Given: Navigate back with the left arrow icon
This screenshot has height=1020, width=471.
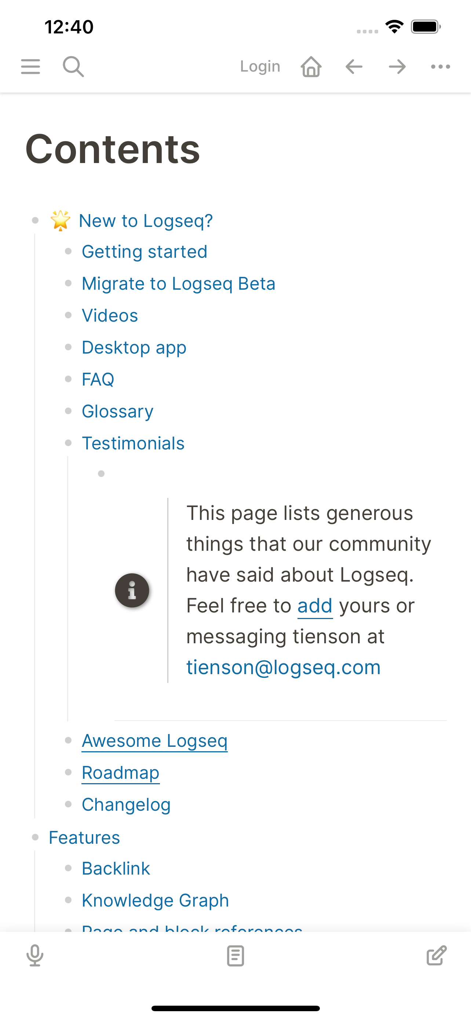Looking at the screenshot, I should pyautogui.click(x=354, y=66).
